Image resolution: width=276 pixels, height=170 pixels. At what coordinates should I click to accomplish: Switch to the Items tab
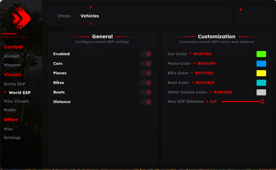[x=64, y=16]
